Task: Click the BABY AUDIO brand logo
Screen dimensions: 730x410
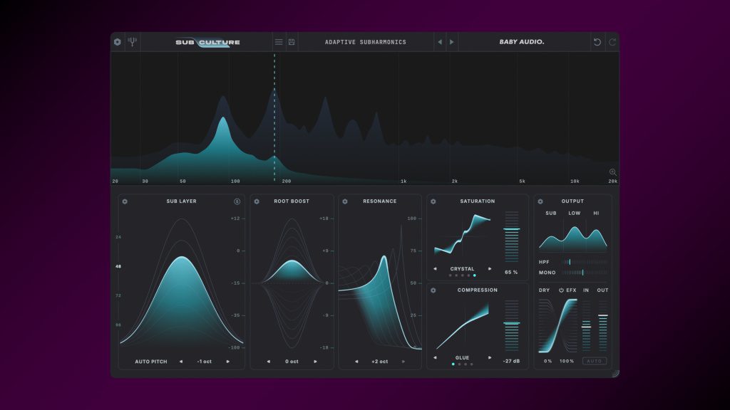Action: pyautogui.click(x=522, y=42)
